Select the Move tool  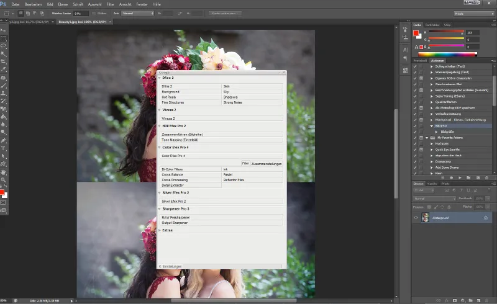pos(3,30)
